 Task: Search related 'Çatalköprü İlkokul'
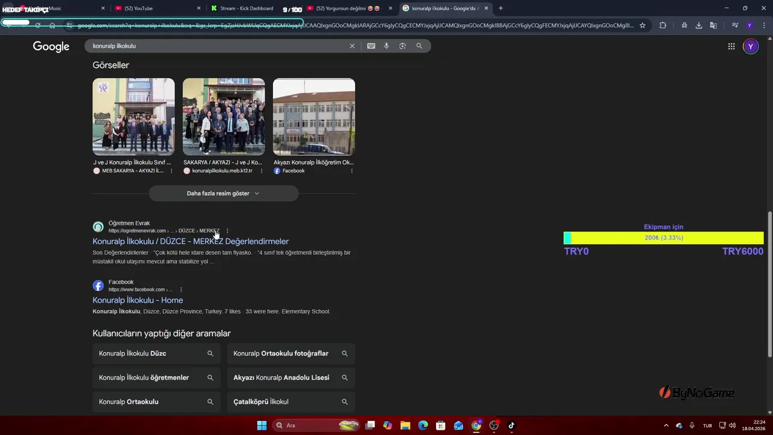291,402
